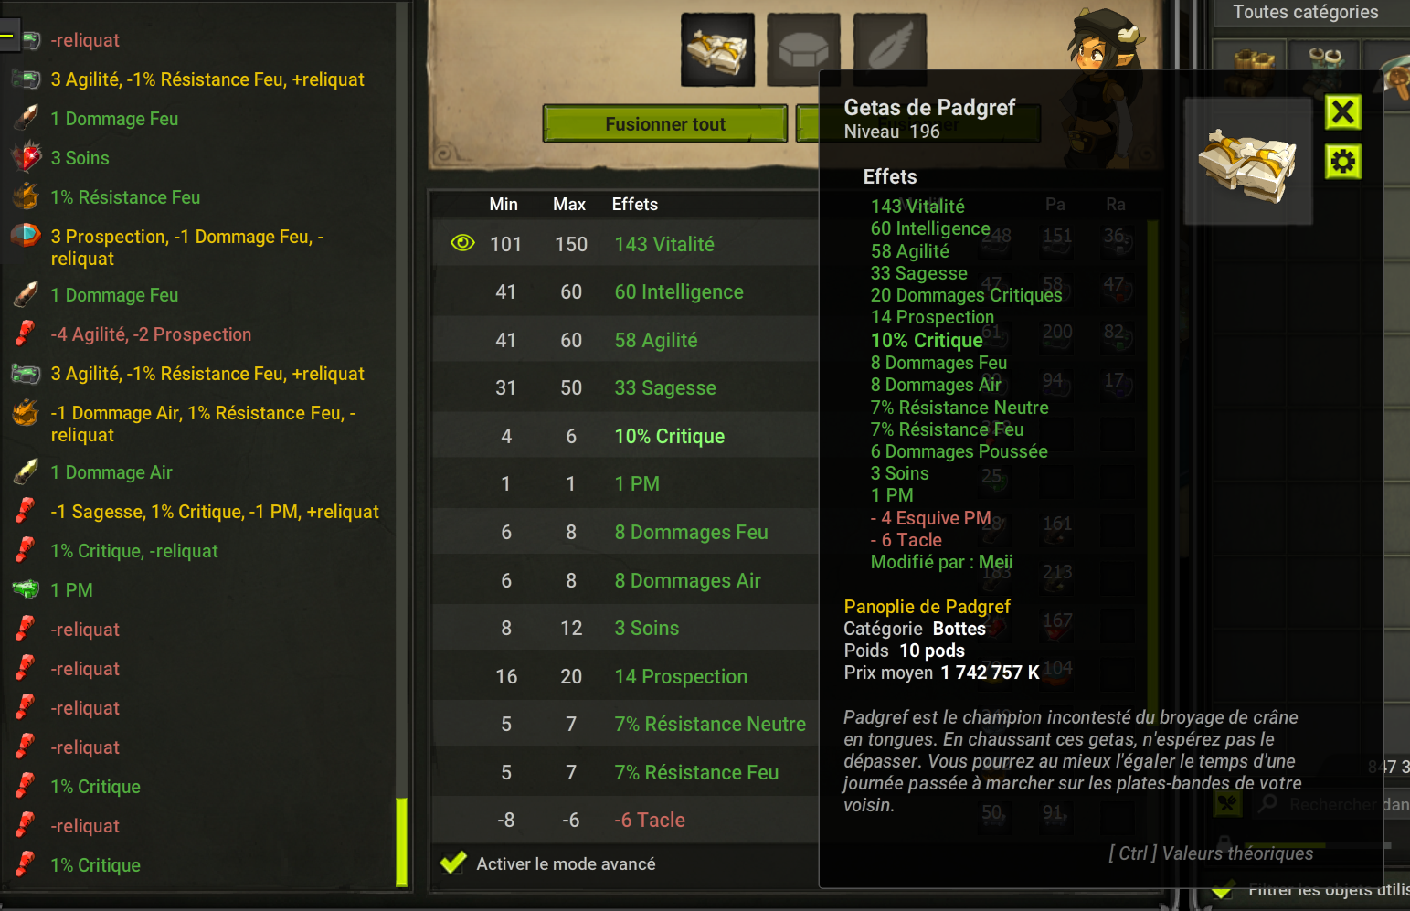Click the green 1 PM history icon
1410x911 pixels.
27,589
